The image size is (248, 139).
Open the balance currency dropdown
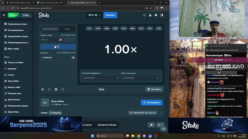(x=94, y=15)
